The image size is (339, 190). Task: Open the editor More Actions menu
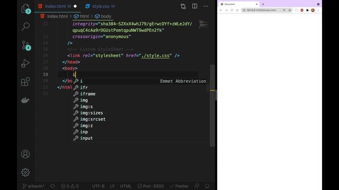point(206,6)
